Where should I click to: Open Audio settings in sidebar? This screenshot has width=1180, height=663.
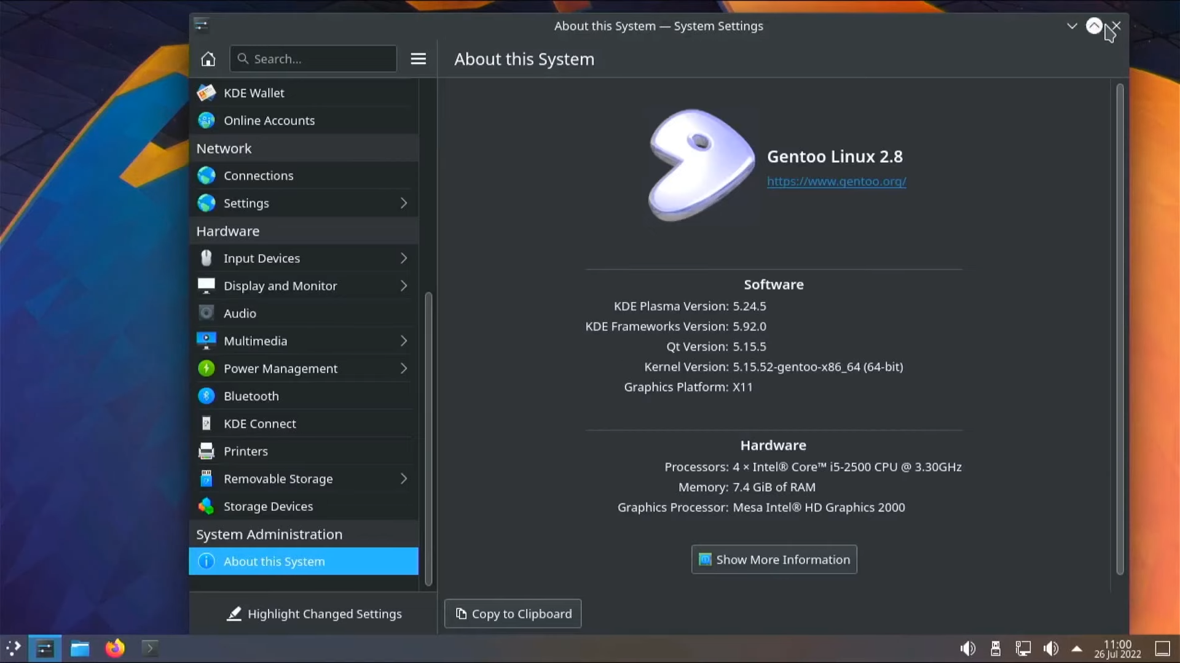coord(240,313)
